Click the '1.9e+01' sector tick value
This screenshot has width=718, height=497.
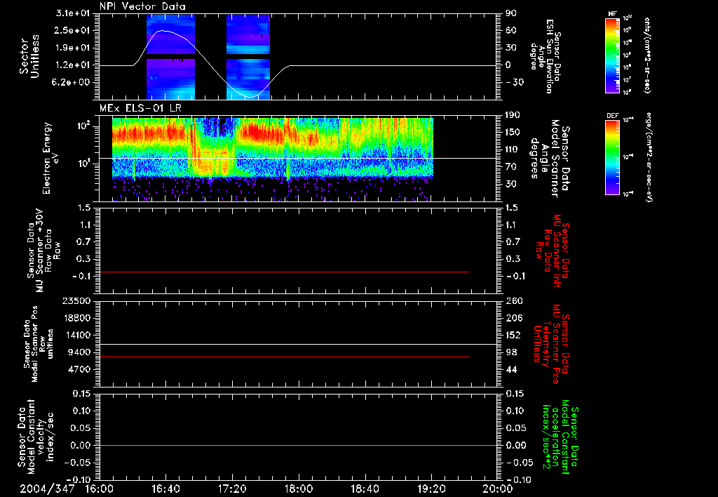(x=73, y=48)
